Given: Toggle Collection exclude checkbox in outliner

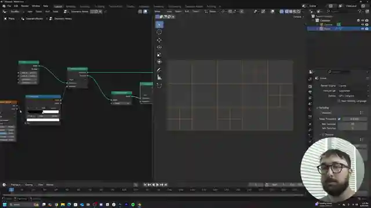Looking at the screenshot, I should [358, 21].
